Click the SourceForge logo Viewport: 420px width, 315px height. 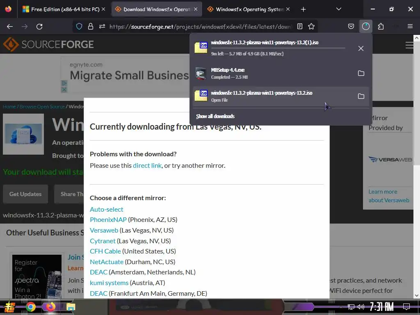pyautogui.click(x=48, y=44)
